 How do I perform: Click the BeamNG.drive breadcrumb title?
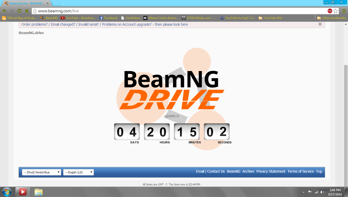[x=31, y=33]
